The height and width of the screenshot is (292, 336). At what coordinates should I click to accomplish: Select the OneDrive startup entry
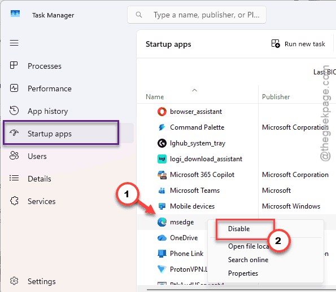pos(184,238)
